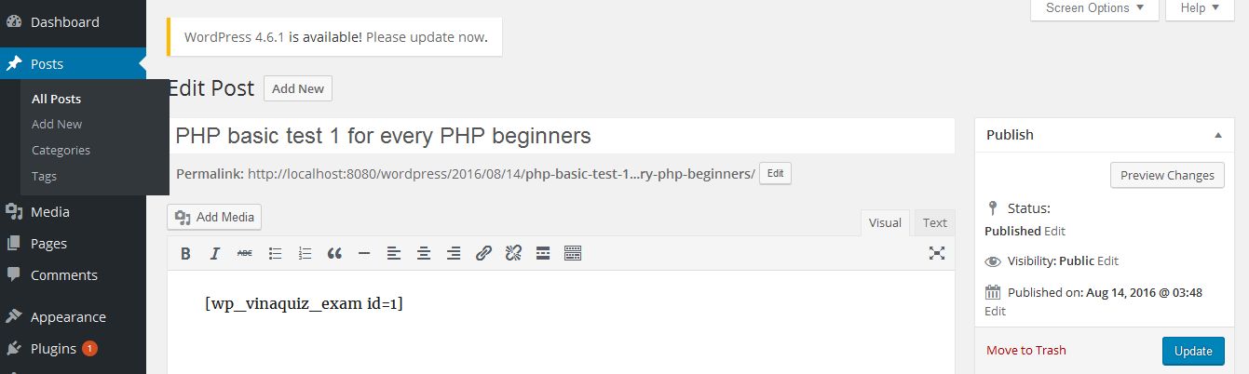
Task: Open Categories in Posts submenu
Action: [x=61, y=150]
